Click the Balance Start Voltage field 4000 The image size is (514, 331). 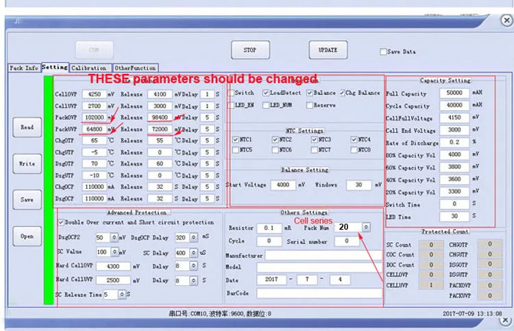pyautogui.click(x=283, y=185)
